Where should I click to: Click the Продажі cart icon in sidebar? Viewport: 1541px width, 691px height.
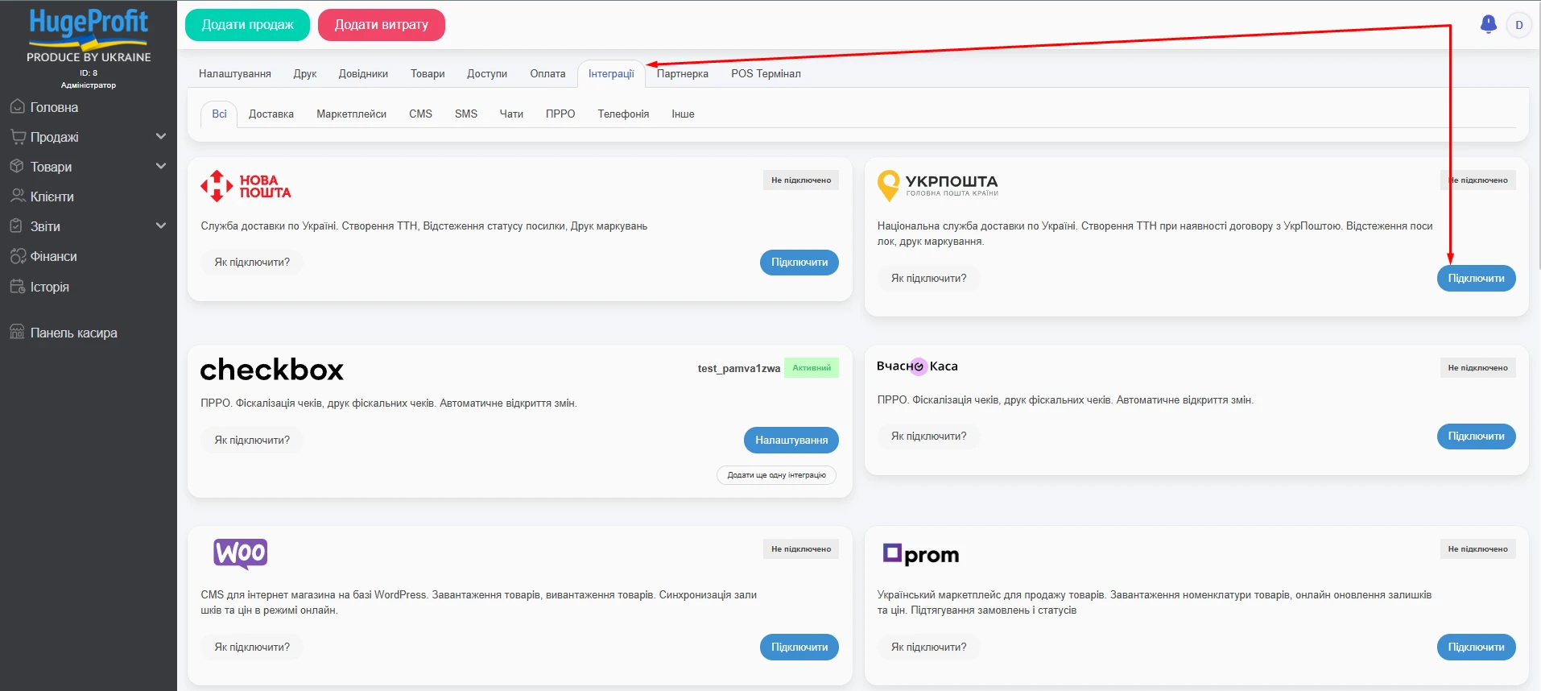coord(17,137)
